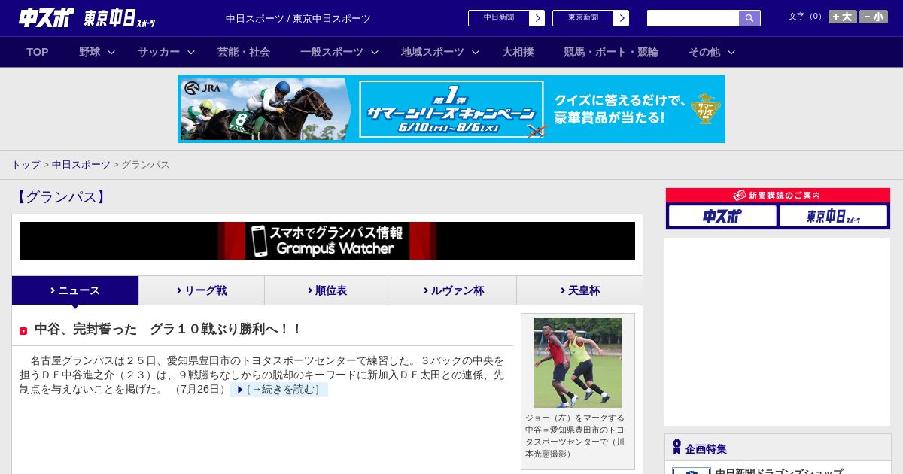This screenshot has width=903, height=474.
Task: Switch to the ルヴァン杯 tab
Action: pyautogui.click(x=454, y=290)
